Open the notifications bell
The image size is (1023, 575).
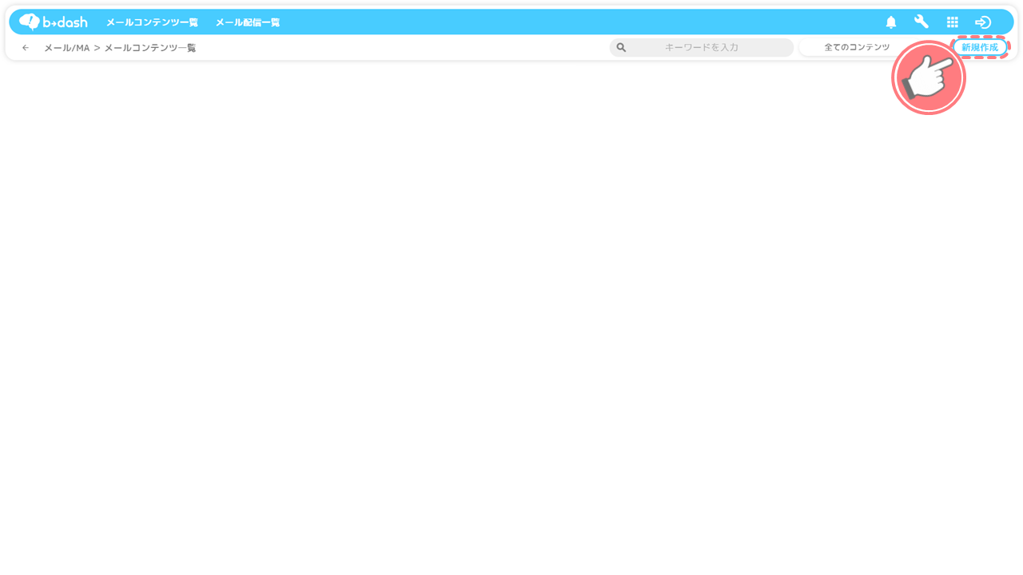(x=891, y=22)
